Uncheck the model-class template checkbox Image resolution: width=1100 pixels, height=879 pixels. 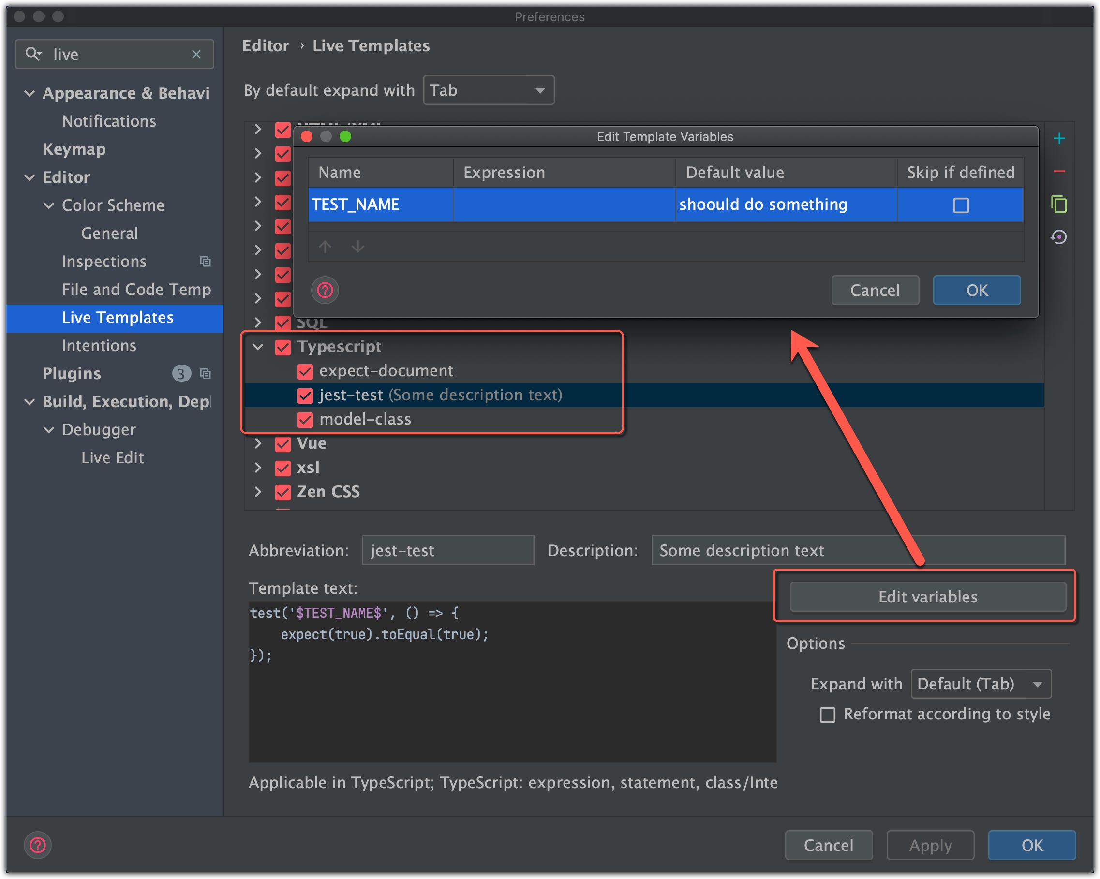pos(305,420)
